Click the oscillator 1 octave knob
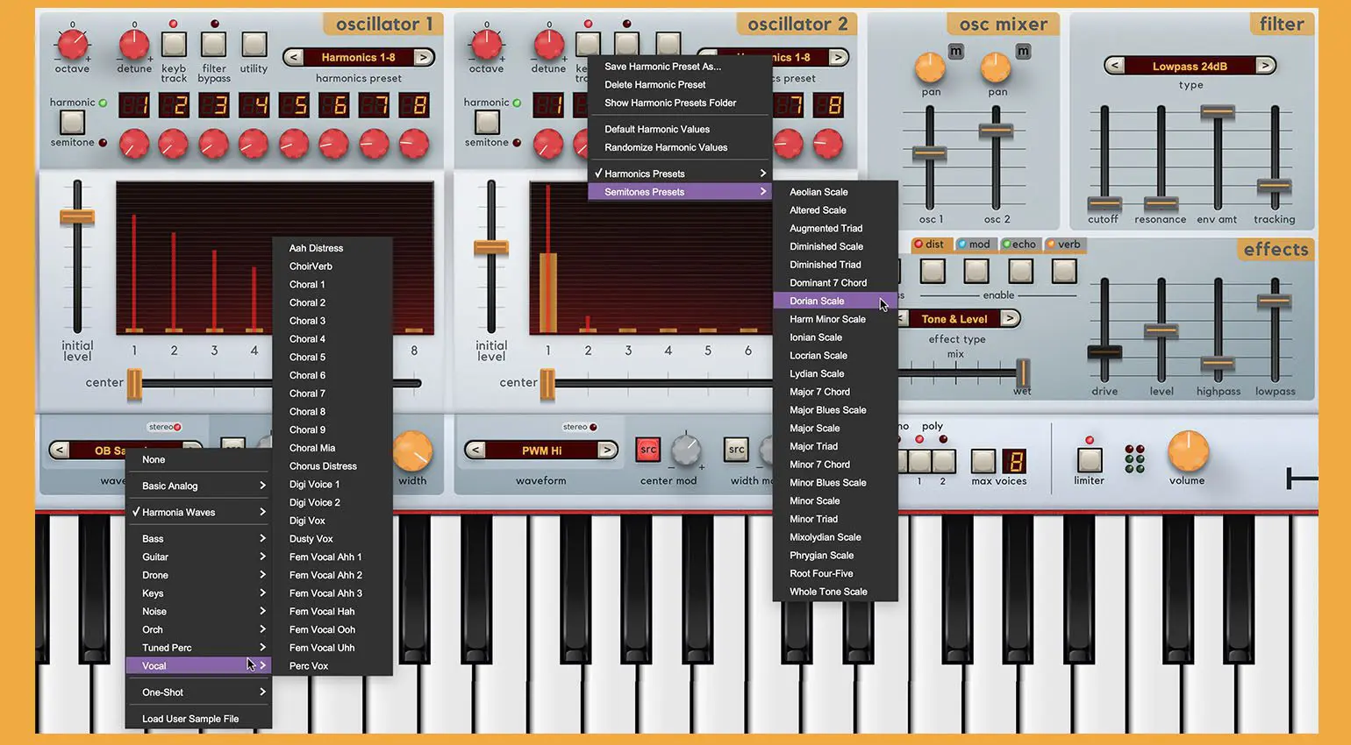The width and height of the screenshot is (1351, 745). tap(72, 43)
